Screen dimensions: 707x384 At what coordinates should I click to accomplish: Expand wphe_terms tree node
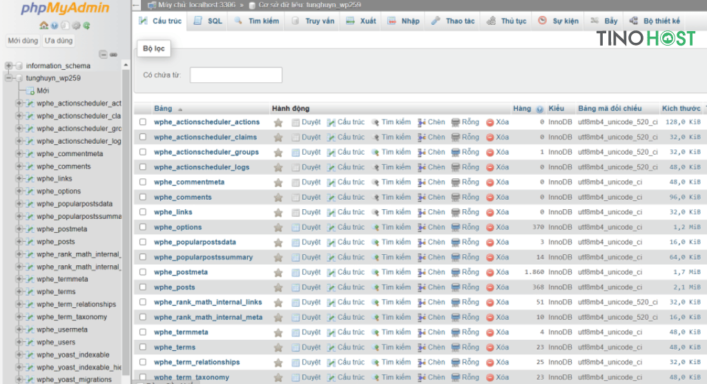click(x=19, y=292)
